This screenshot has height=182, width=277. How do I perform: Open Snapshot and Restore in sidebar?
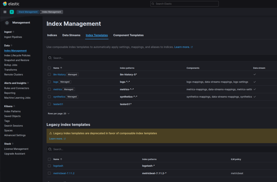17,60
